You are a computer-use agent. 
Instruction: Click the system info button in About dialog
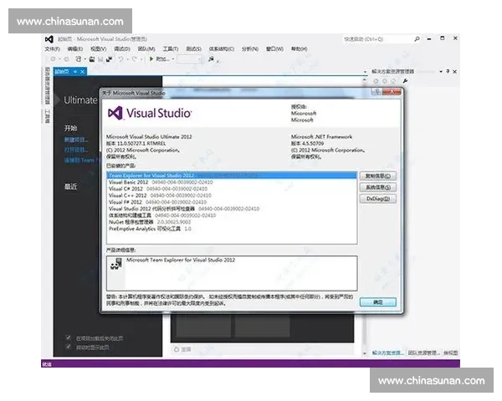(x=378, y=187)
